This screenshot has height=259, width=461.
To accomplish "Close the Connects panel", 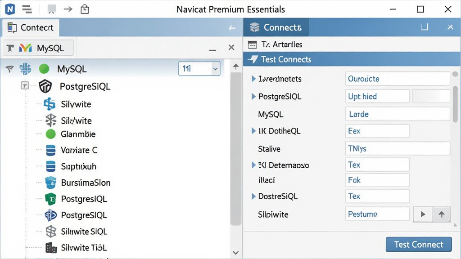I will [x=450, y=27].
